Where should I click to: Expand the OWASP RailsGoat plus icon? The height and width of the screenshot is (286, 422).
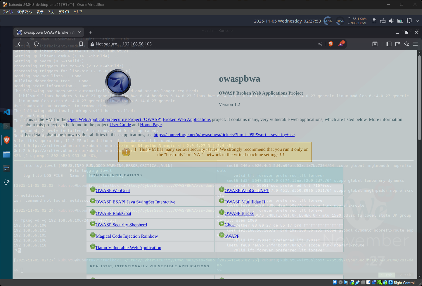93,212
